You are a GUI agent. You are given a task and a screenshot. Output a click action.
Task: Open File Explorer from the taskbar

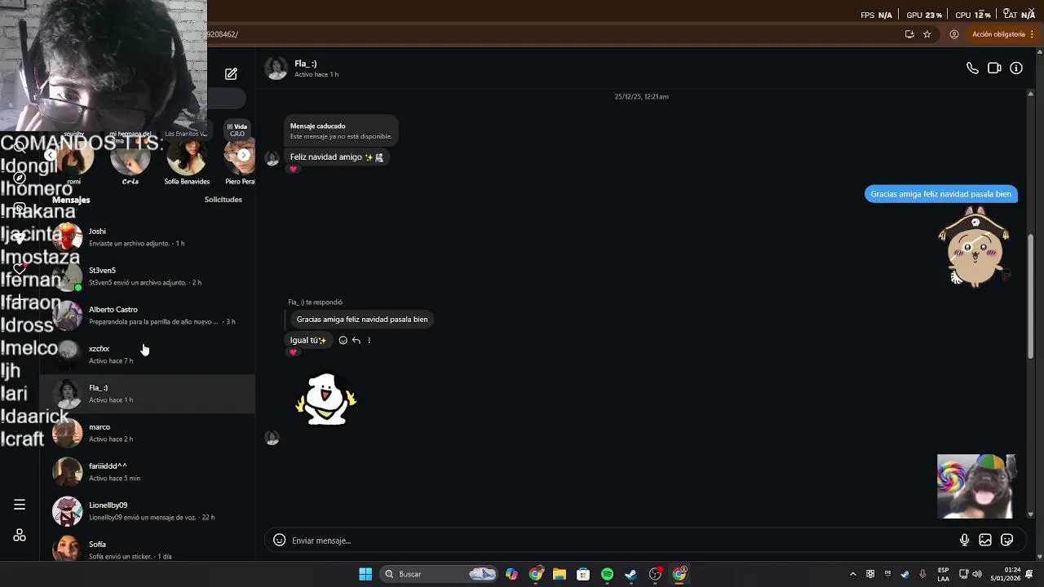click(560, 574)
